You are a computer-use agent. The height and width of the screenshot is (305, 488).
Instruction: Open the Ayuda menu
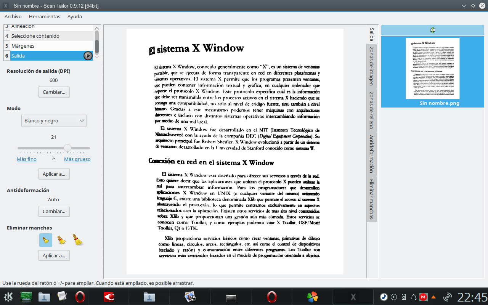(x=75, y=16)
